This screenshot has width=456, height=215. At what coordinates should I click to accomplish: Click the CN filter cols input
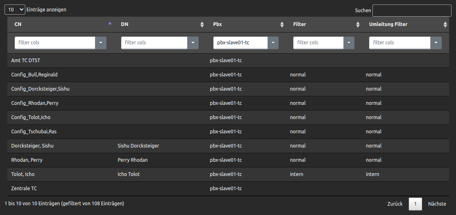point(55,43)
